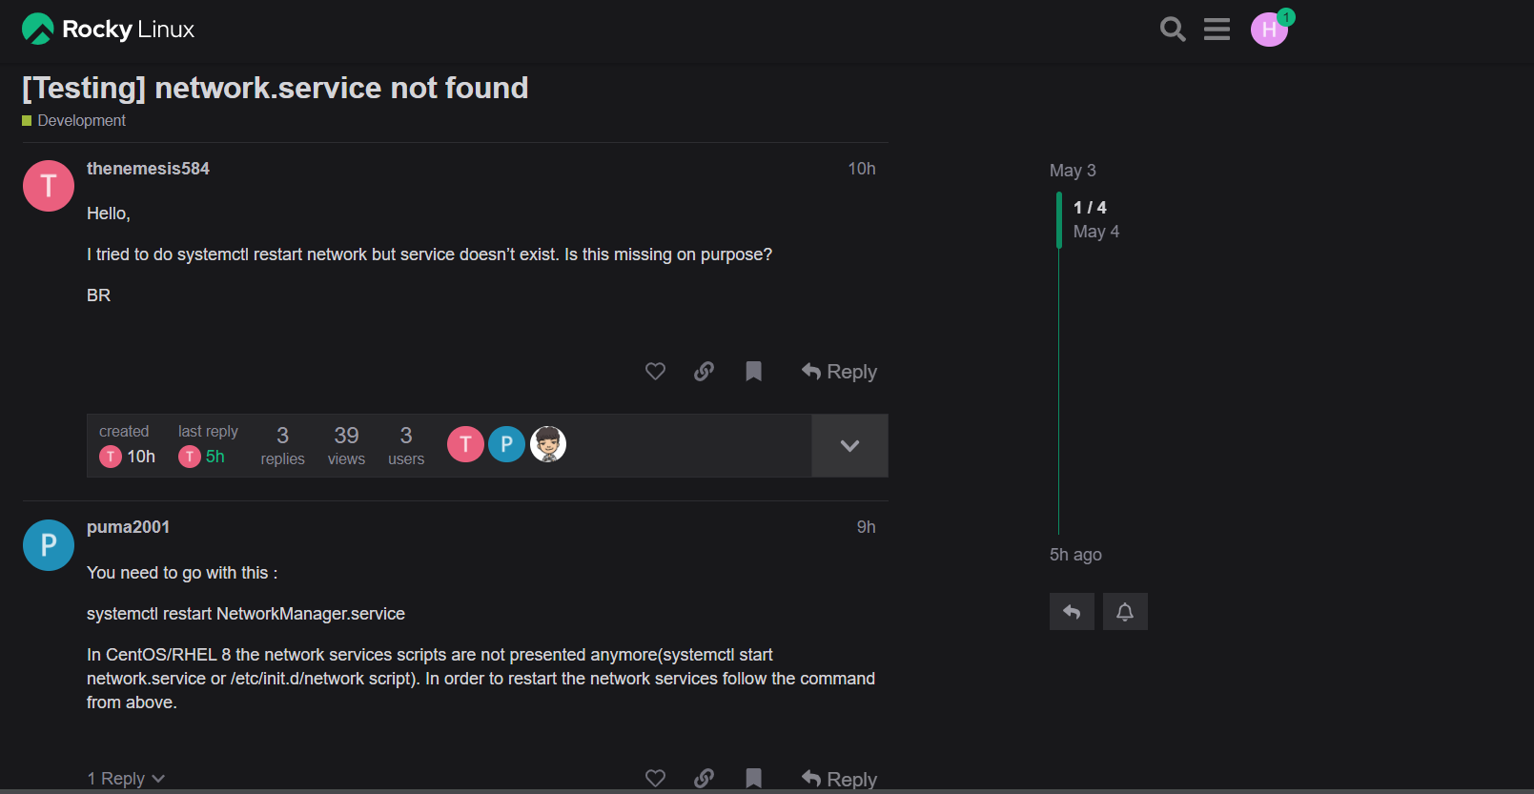The height and width of the screenshot is (794, 1534).
Task: Click the 9h timestamp on puma2001's post
Action: point(866,527)
